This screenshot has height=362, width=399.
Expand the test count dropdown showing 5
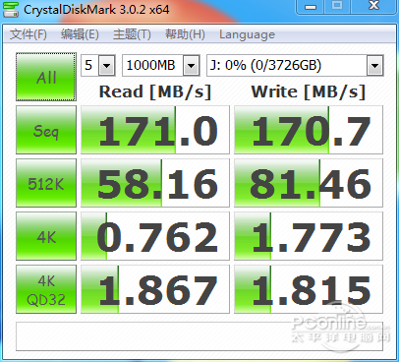coord(106,66)
